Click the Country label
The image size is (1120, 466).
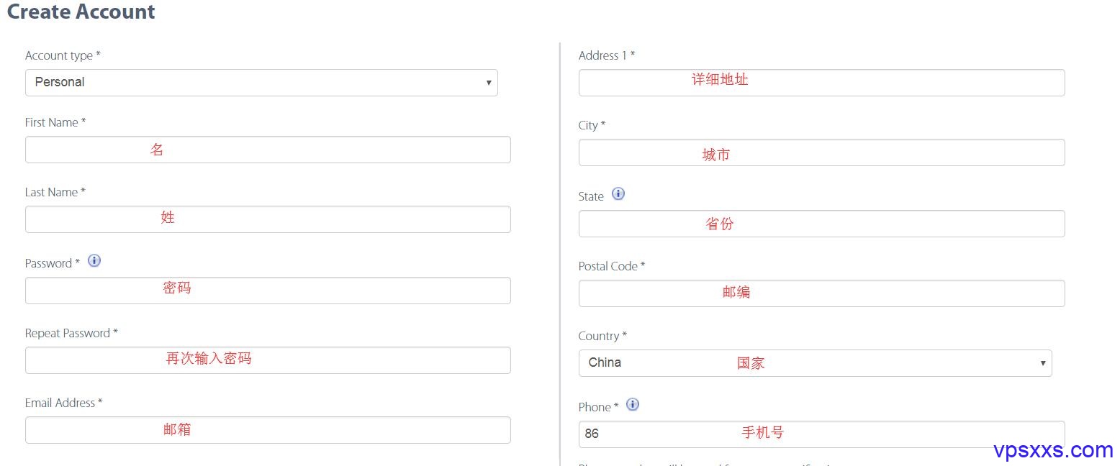602,336
